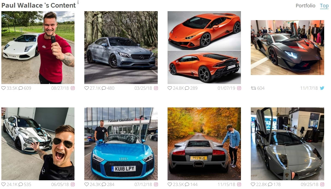Click the Instagram icon beside 01/07/19
Image resolution: width=331 pixels, height=189 pixels.
point(239,88)
